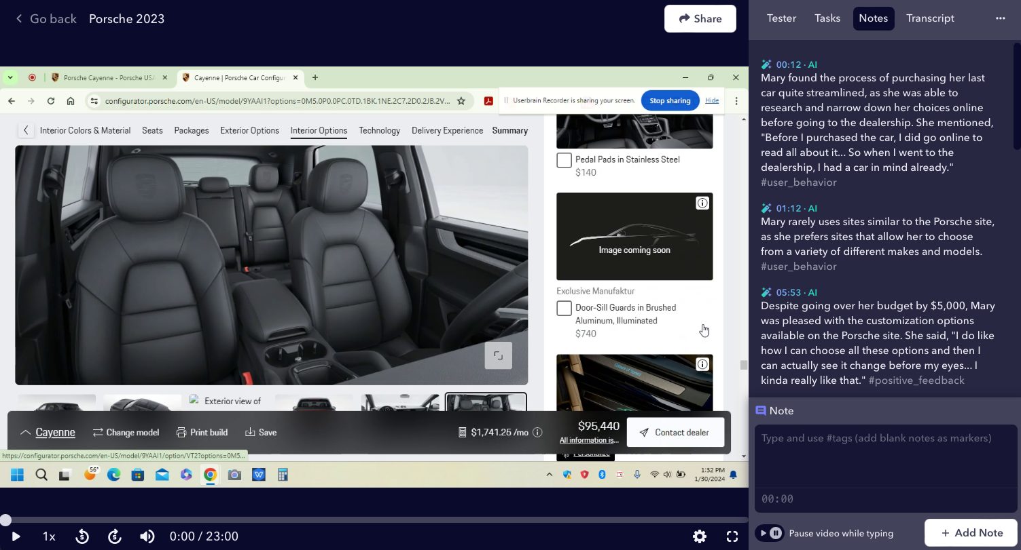The height and width of the screenshot is (550, 1021).
Task: Jump to the 01:12 AI note timestamp
Action: point(788,208)
